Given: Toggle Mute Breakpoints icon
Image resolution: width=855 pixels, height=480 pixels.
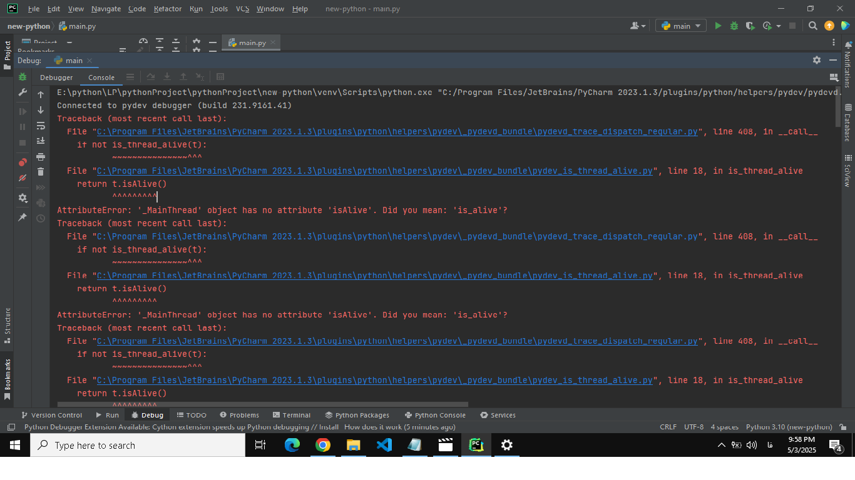Looking at the screenshot, I should (x=23, y=177).
